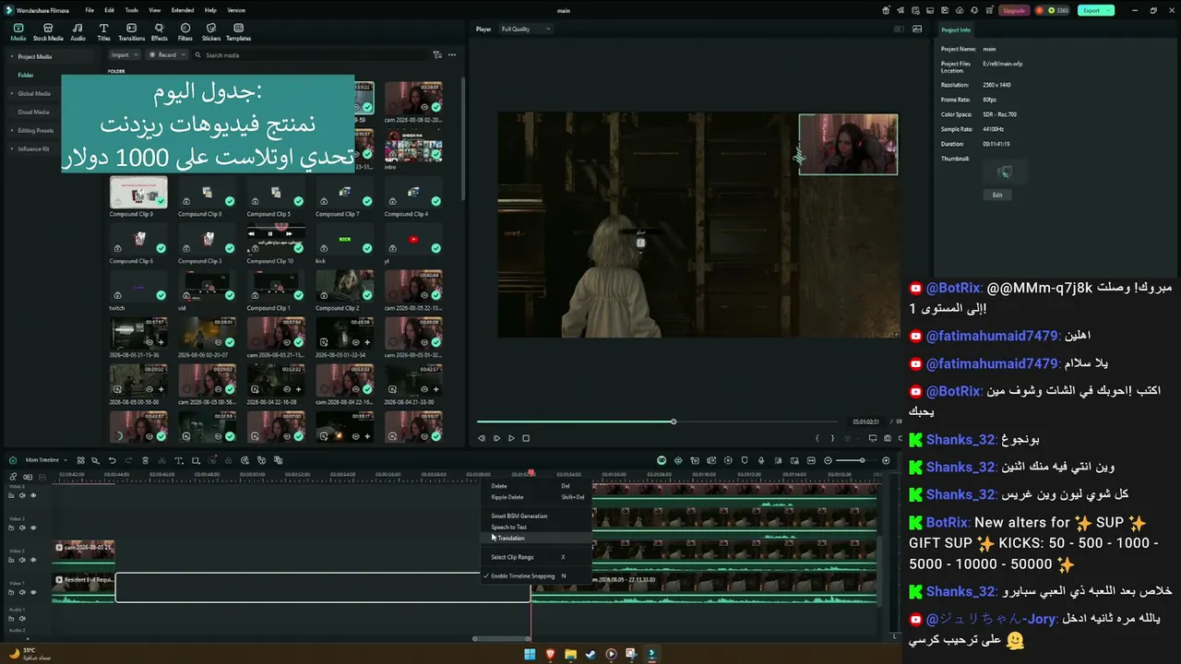
Task: Collapse the Project Media tree section
Action: [12, 57]
